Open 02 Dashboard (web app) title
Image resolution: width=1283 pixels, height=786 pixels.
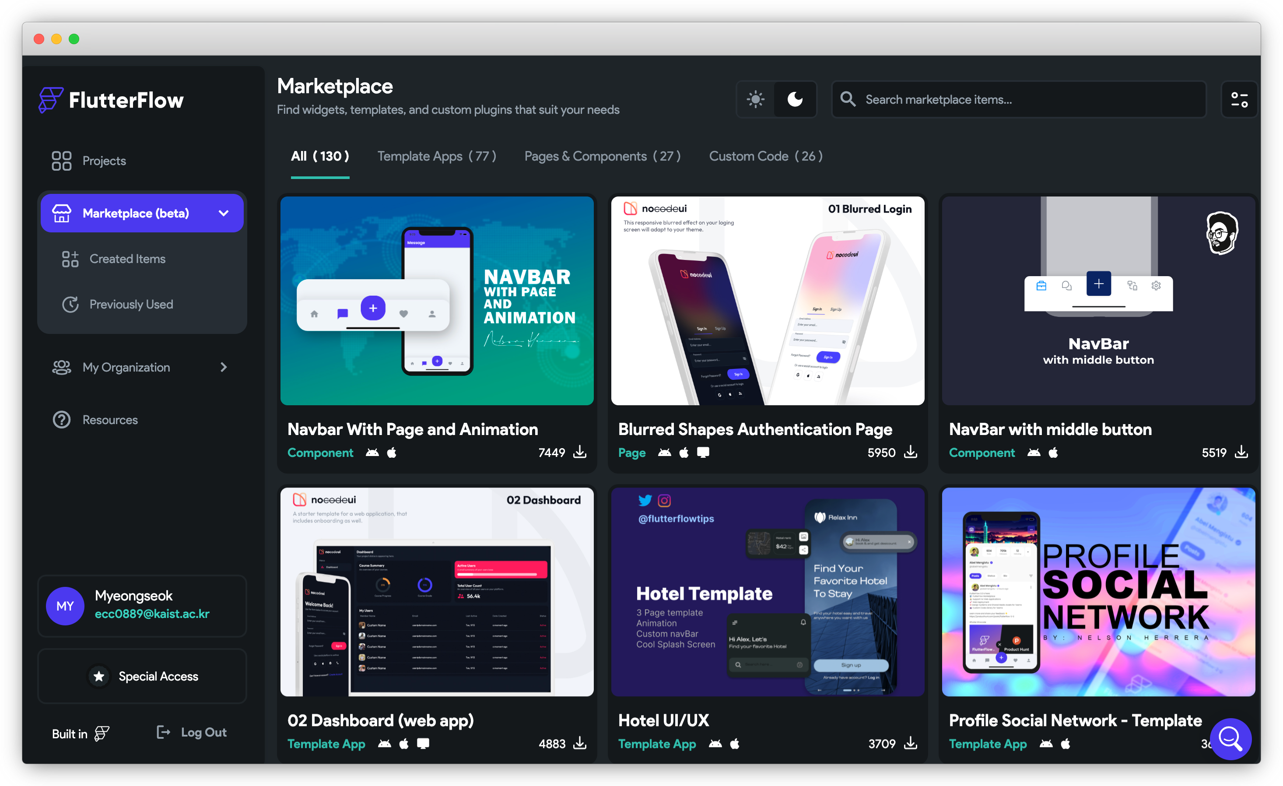[x=381, y=720]
